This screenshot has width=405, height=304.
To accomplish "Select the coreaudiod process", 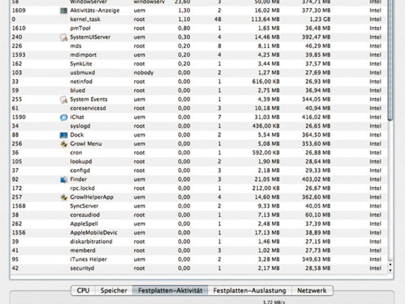I will tap(198, 215).
